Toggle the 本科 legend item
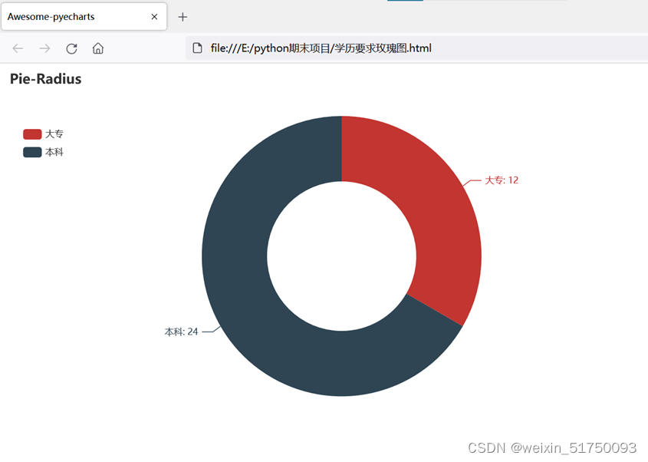Viewport: 648px width, 462px height. [x=44, y=152]
